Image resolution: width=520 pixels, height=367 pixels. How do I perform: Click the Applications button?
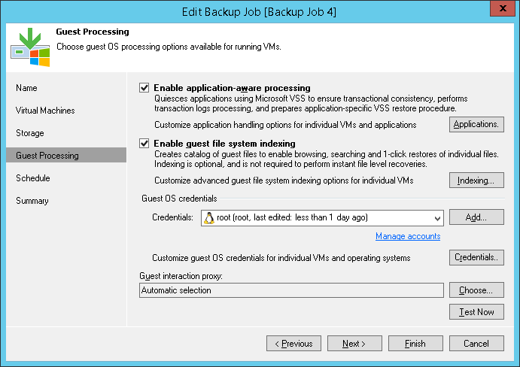476,124
